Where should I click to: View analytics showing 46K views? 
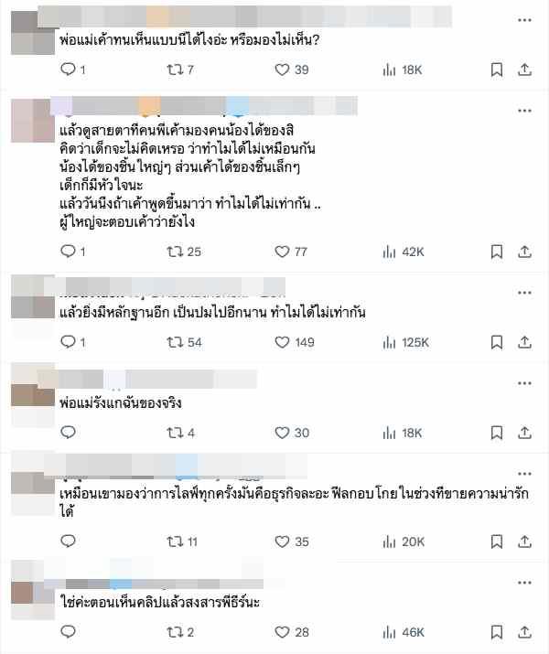click(404, 632)
